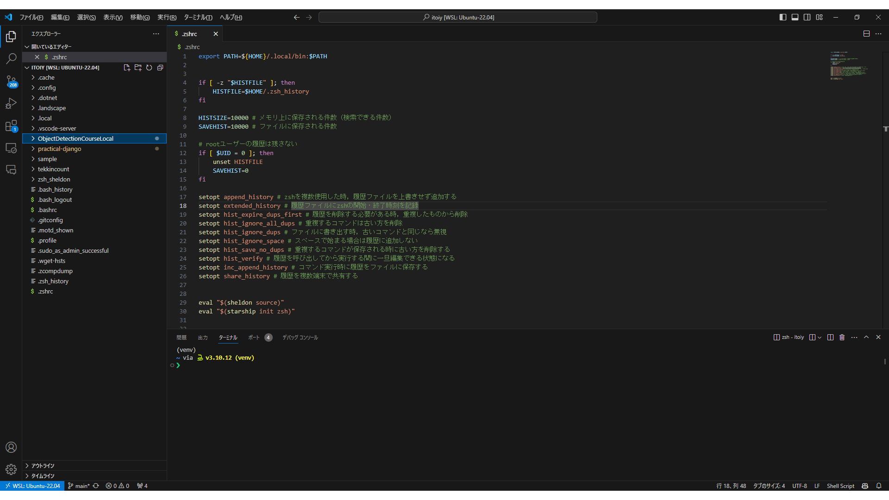This screenshot has height=500, width=889.
Task: Switch to the デバッグ コンソール tab
Action: click(x=300, y=337)
